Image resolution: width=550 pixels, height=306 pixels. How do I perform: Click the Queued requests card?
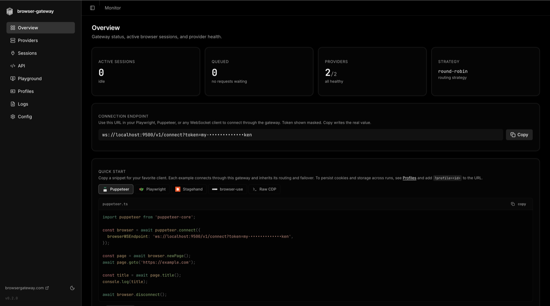tap(259, 71)
